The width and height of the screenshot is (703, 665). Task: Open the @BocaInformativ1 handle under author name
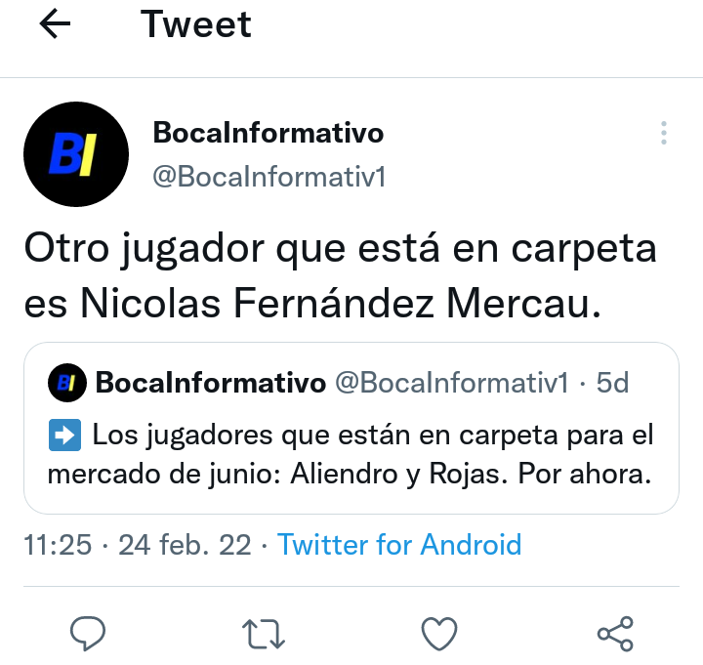[269, 177]
